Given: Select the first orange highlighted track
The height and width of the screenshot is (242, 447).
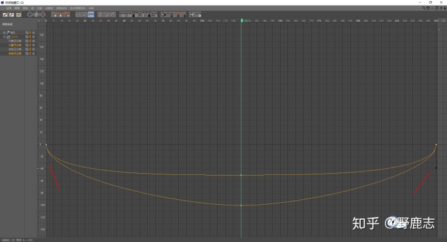Looking at the screenshot, I should coord(15,45).
